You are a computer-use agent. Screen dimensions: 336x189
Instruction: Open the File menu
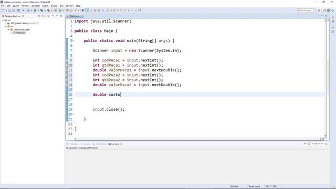point(3,6)
